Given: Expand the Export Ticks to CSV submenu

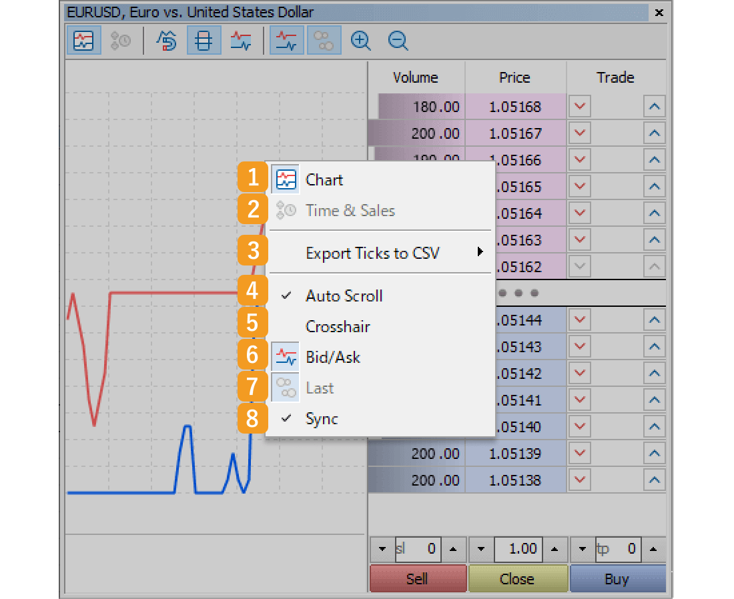Looking at the screenshot, I should click(x=374, y=253).
